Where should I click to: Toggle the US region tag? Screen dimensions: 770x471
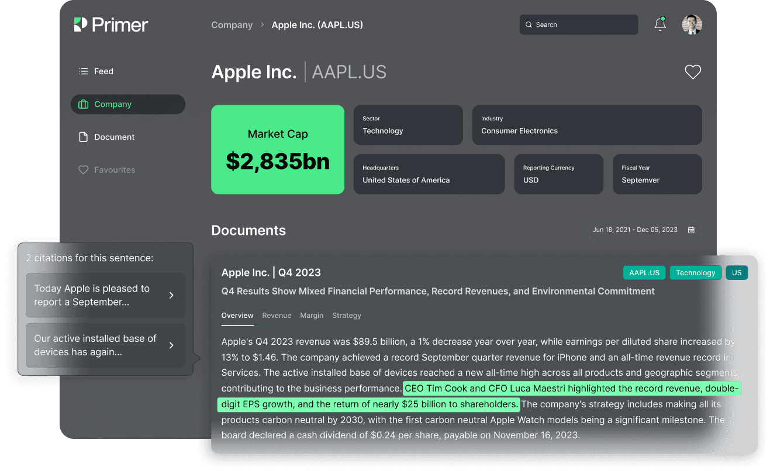736,272
